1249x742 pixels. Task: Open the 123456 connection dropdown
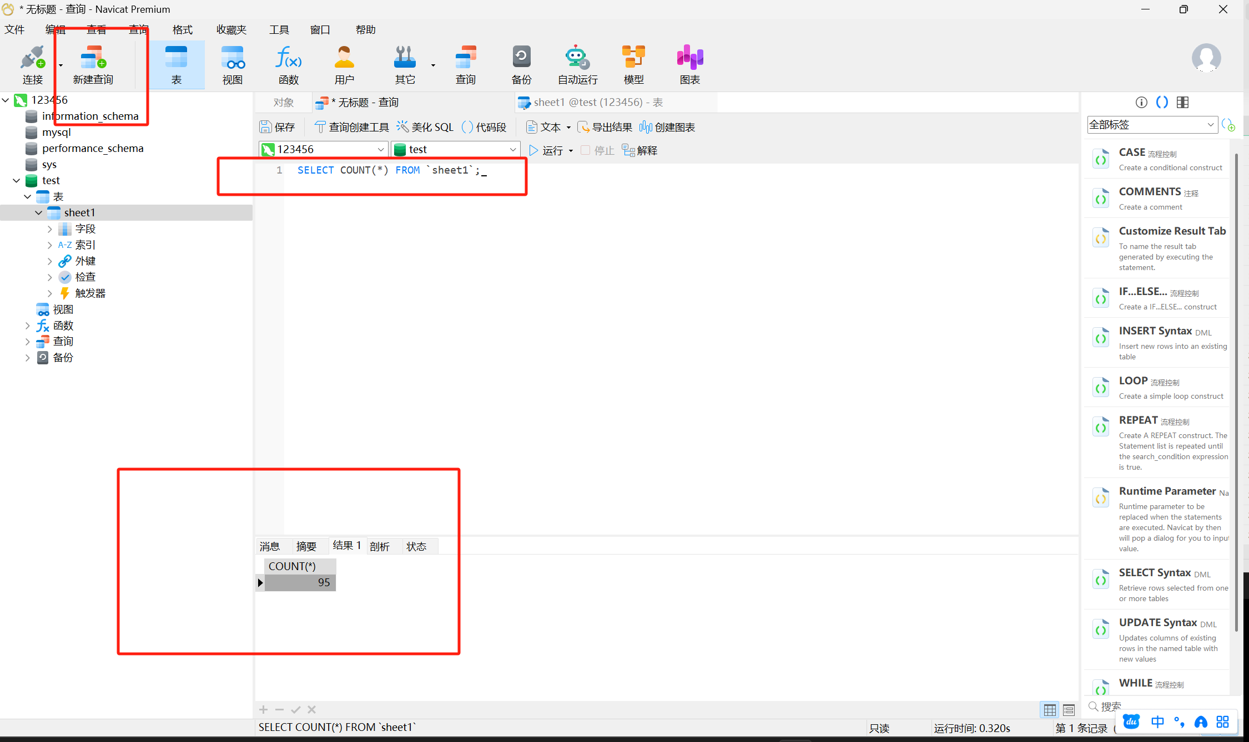point(381,149)
